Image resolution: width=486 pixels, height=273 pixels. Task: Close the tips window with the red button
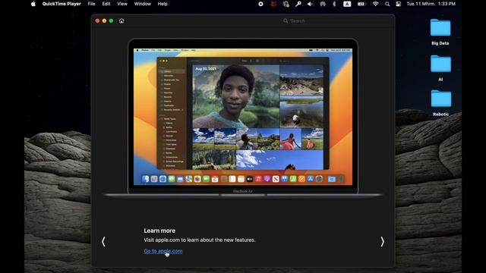(97, 20)
